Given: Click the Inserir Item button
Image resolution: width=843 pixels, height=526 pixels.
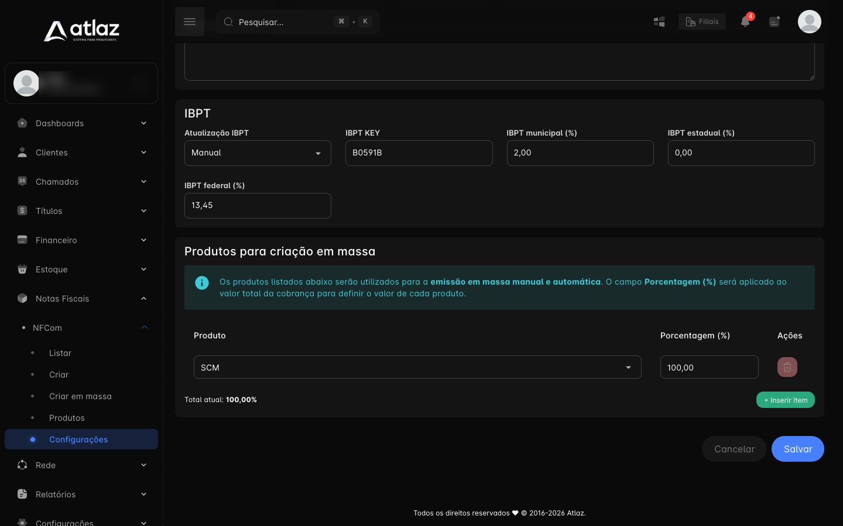Looking at the screenshot, I should 786,400.
